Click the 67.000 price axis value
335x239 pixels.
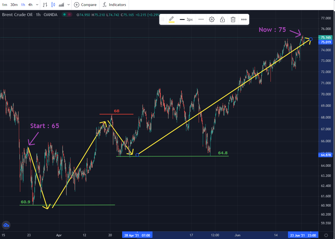coord(326,129)
